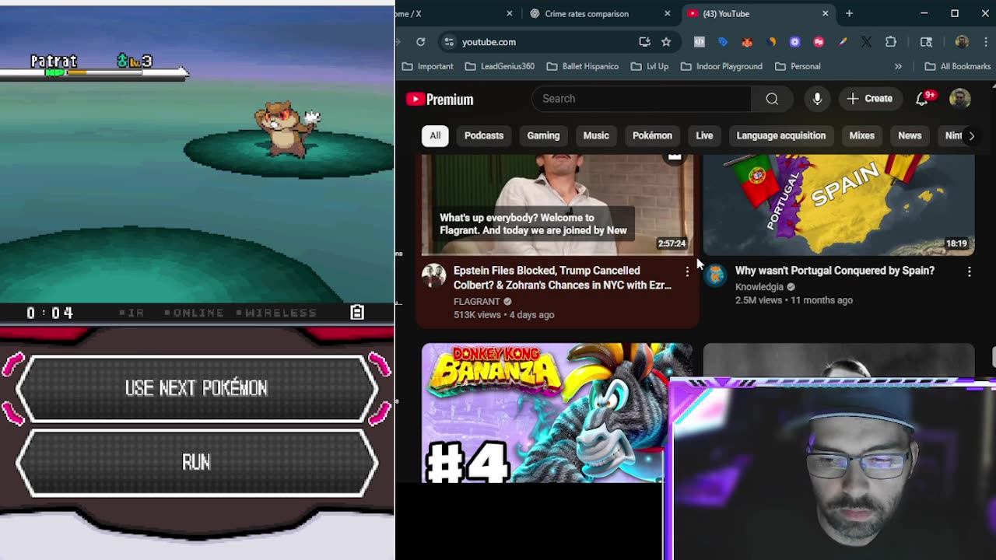Open more options for Portugal video

969,271
